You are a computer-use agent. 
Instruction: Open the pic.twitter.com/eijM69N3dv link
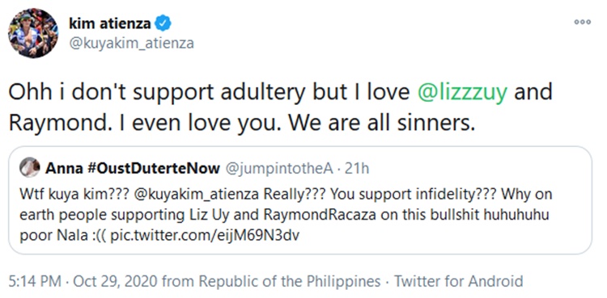[205, 236]
